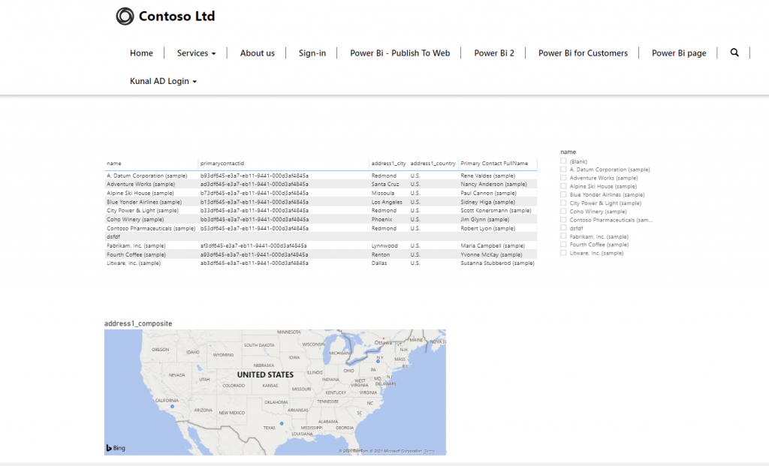Image resolution: width=769 pixels, height=466 pixels.
Task: Click the Santa Cruz city cell
Action: coord(385,185)
